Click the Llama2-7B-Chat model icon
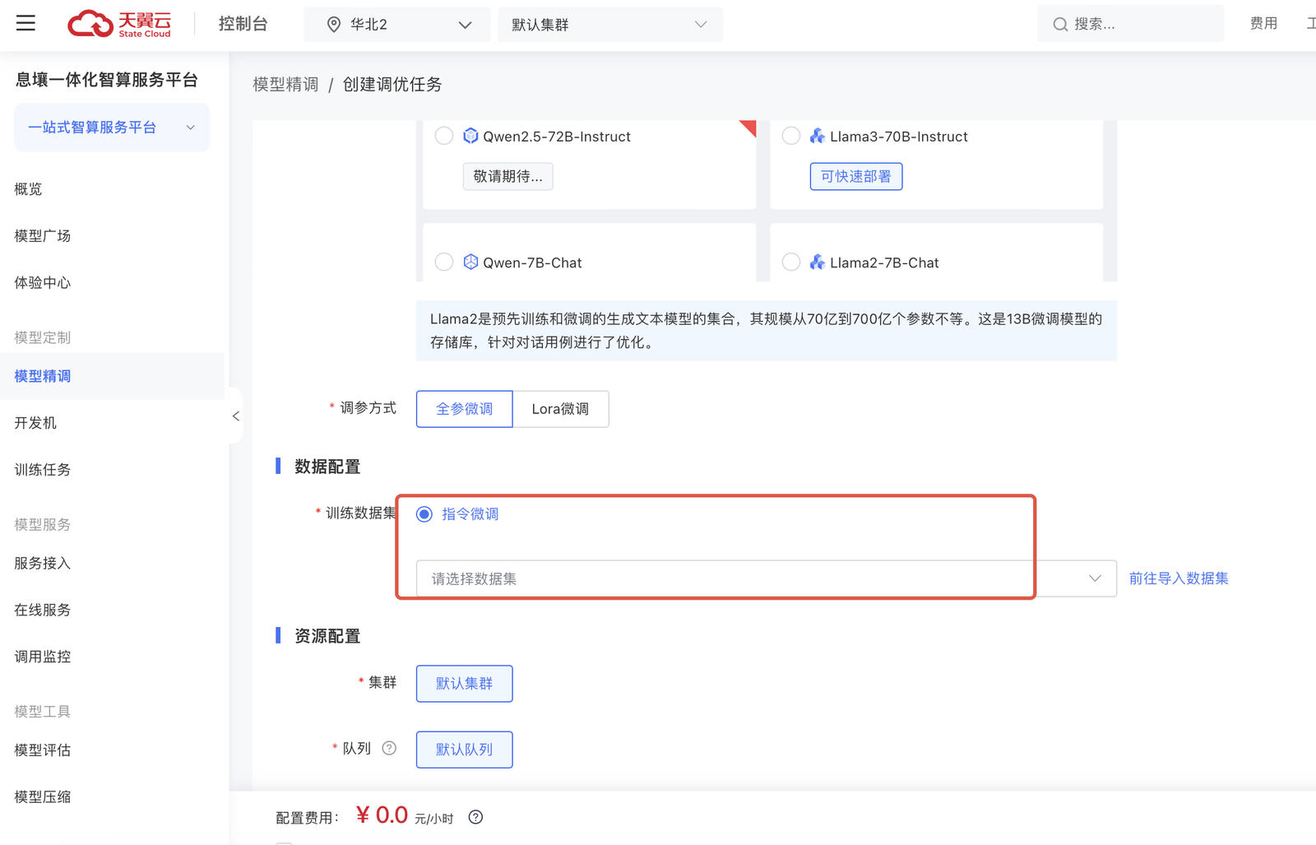 coord(818,262)
